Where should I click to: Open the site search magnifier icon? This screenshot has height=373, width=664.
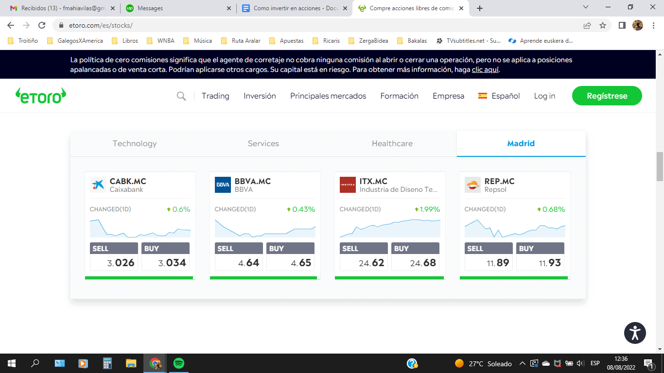pyautogui.click(x=181, y=96)
